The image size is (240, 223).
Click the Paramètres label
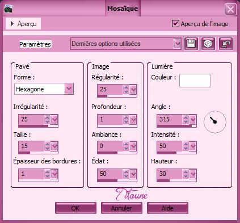[35, 44]
